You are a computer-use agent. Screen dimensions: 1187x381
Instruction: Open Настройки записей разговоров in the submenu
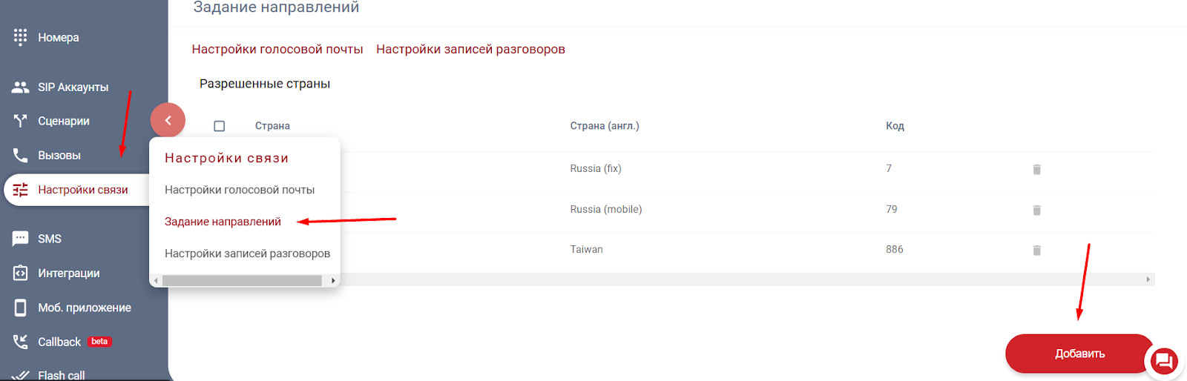click(x=247, y=254)
